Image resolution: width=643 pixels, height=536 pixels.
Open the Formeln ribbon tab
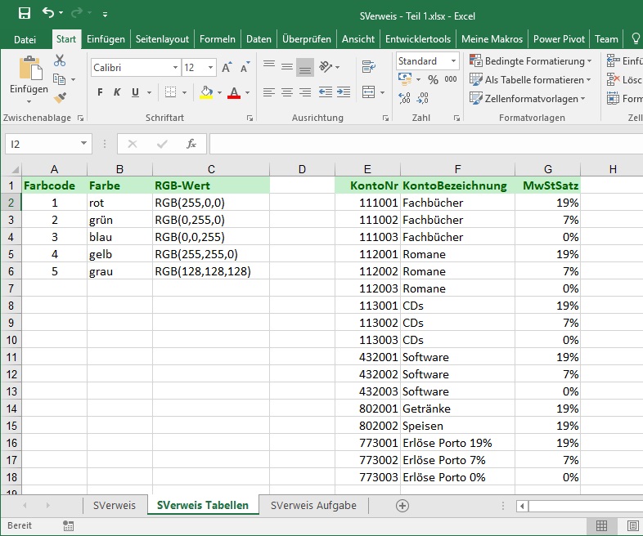click(x=217, y=38)
